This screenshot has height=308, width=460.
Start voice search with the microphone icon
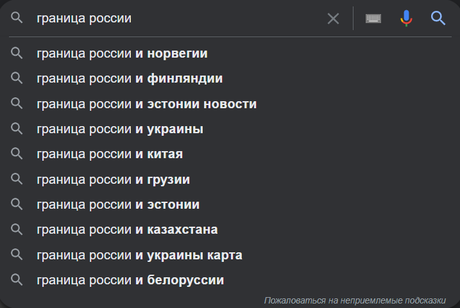[406, 18]
